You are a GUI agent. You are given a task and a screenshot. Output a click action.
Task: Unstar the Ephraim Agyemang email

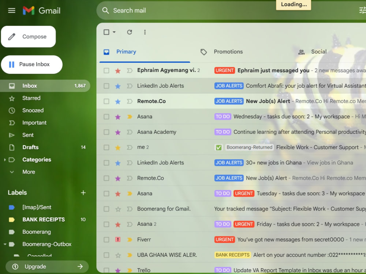click(x=118, y=71)
